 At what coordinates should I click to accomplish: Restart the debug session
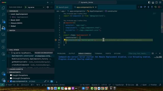click(156, 7)
